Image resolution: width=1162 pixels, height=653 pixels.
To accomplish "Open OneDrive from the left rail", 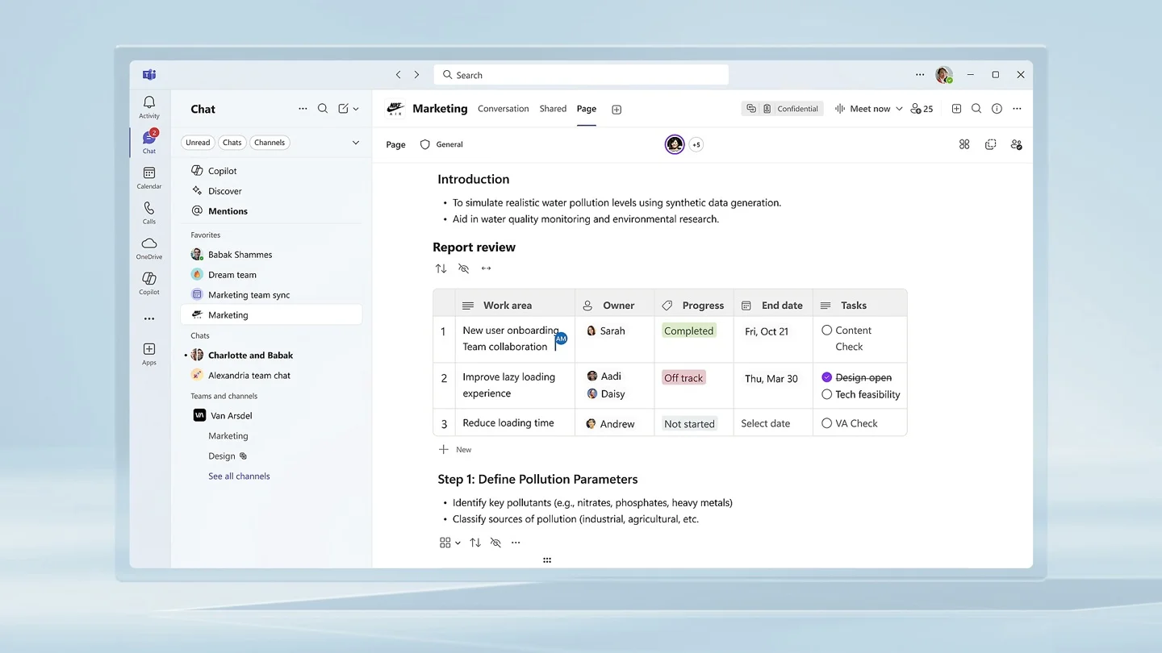I will pos(149,247).
